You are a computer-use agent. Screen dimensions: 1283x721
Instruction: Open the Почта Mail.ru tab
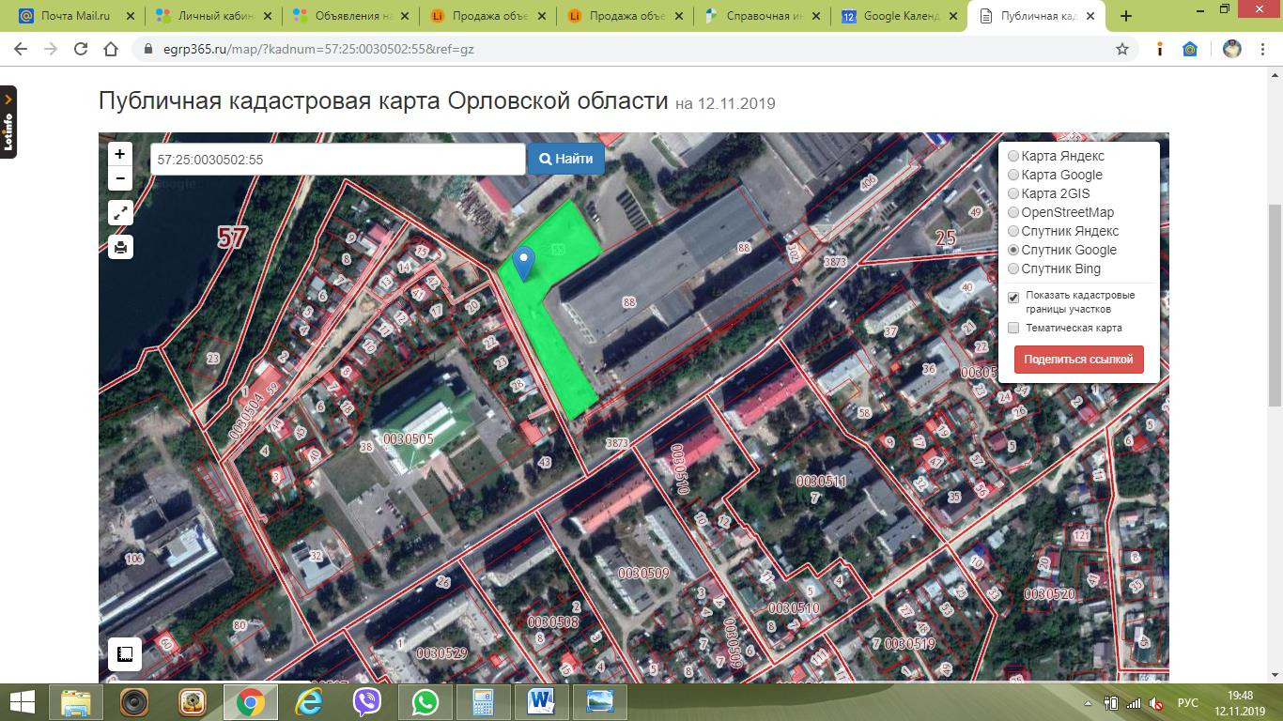point(75,16)
